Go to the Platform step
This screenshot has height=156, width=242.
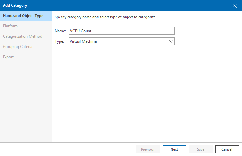pos(10,26)
